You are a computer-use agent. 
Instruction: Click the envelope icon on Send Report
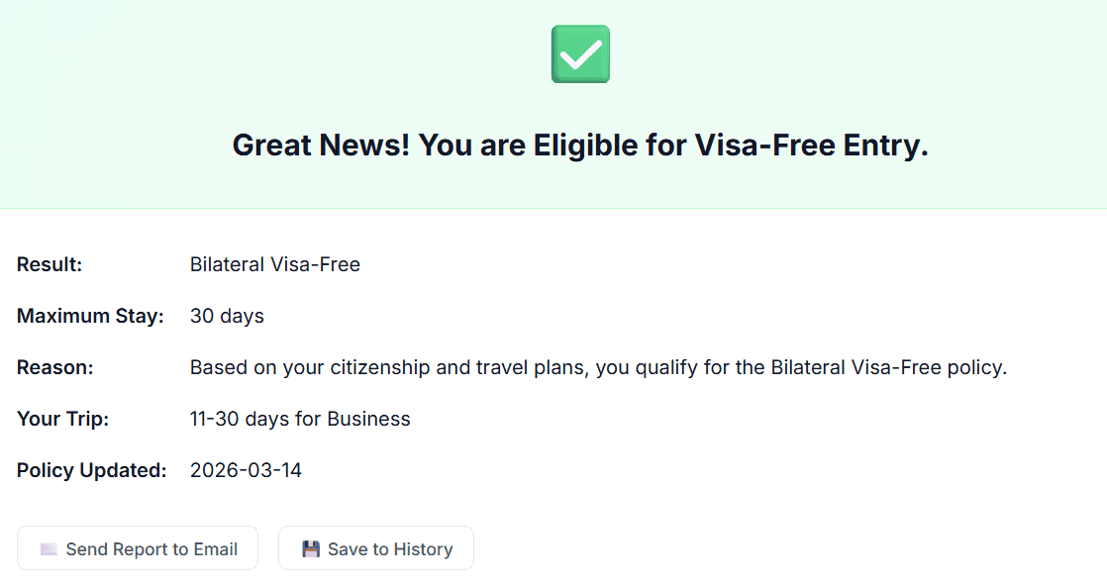pos(49,549)
